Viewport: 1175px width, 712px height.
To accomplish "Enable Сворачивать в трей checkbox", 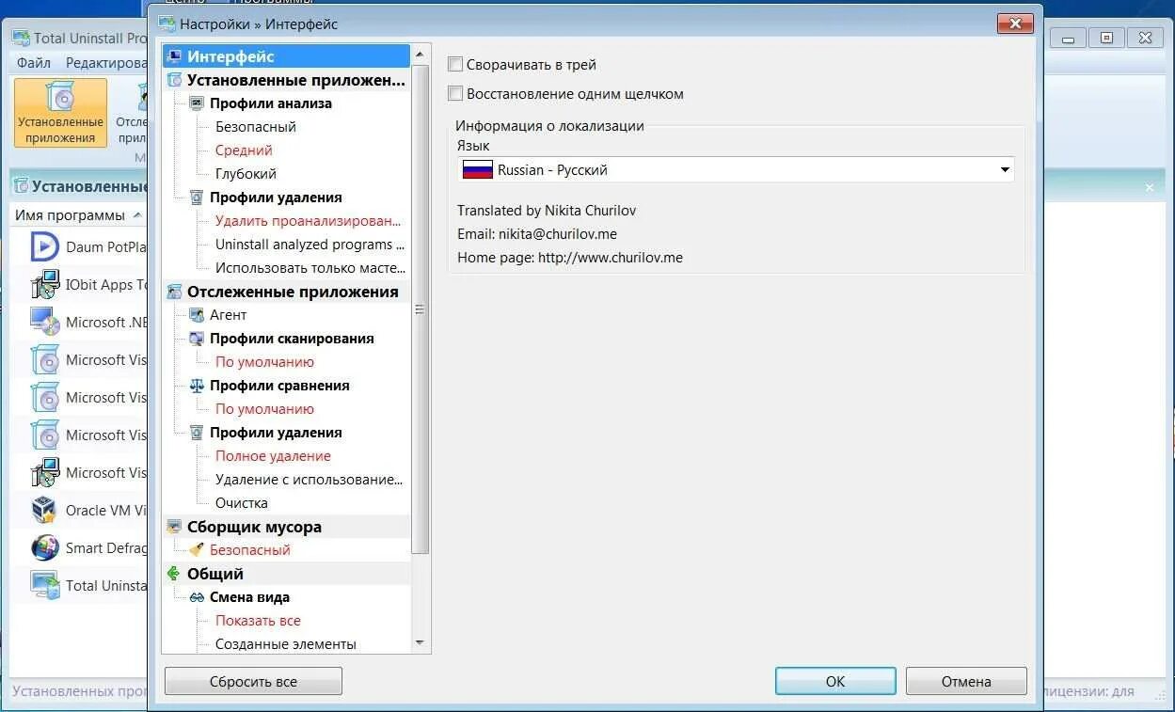I will tap(455, 65).
